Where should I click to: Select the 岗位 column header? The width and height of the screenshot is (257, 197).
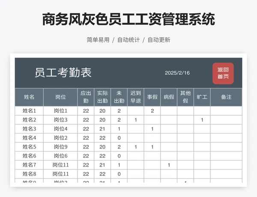60,97
